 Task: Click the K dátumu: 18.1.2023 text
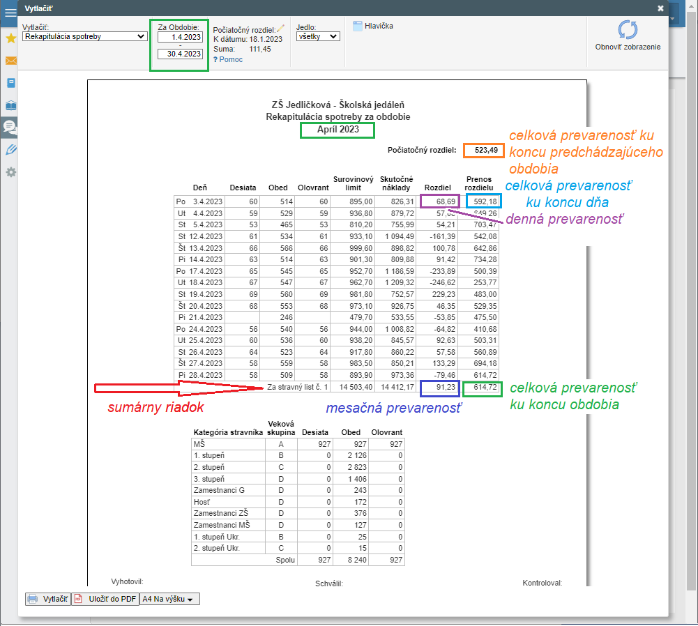(248, 39)
